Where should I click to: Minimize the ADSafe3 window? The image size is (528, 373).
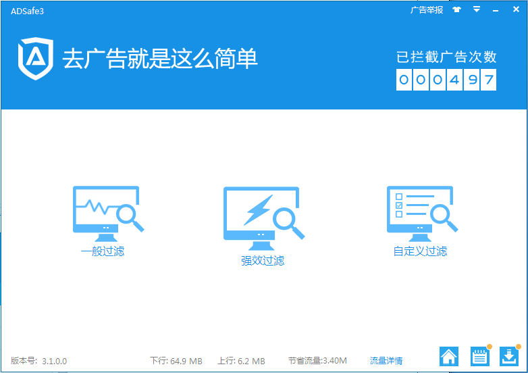point(496,10)
